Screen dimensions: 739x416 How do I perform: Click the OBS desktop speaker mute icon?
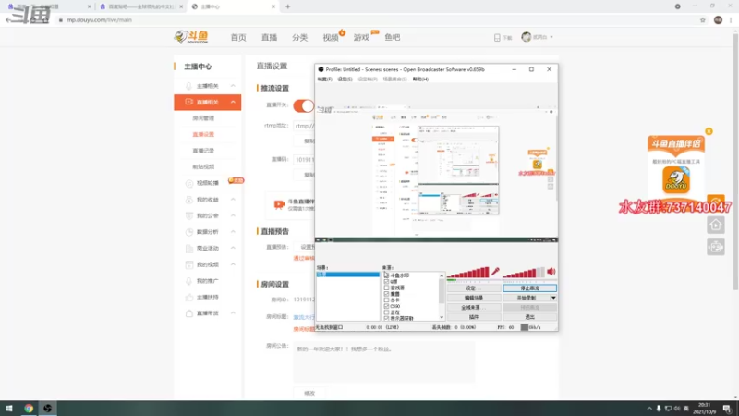(551, 272)
